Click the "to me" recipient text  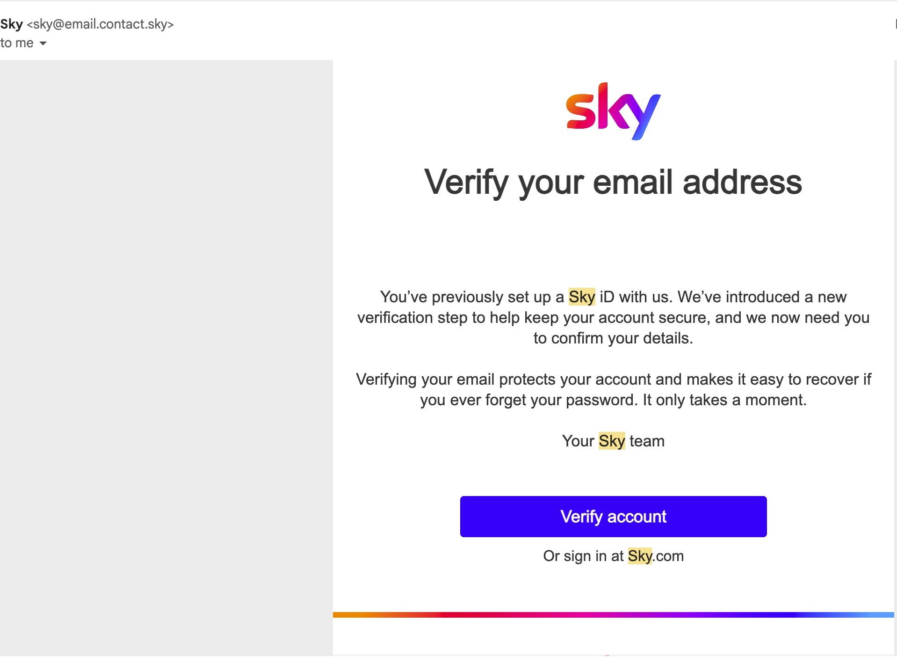click(17, 43)
